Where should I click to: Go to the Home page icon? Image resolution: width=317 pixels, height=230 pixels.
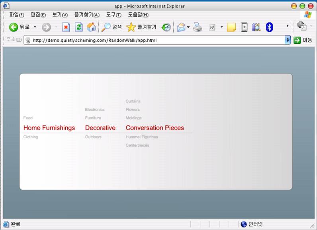pos(91,27)
